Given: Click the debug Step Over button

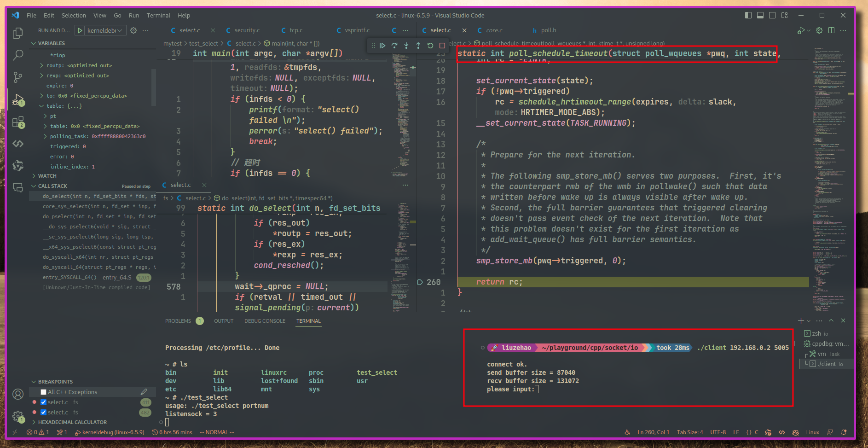Looking at the screenshot, I should pyautogui.click(x=394, y=46).
